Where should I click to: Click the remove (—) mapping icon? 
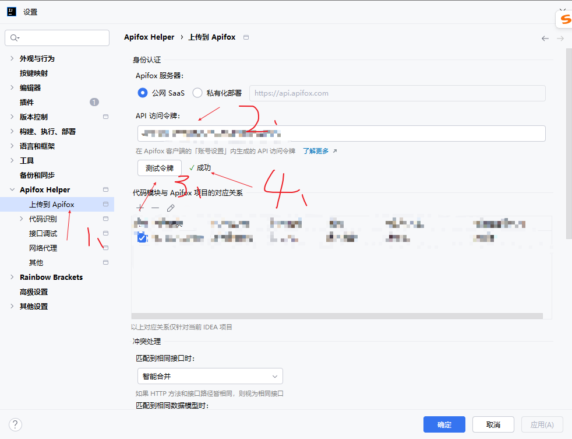point(156,208)
